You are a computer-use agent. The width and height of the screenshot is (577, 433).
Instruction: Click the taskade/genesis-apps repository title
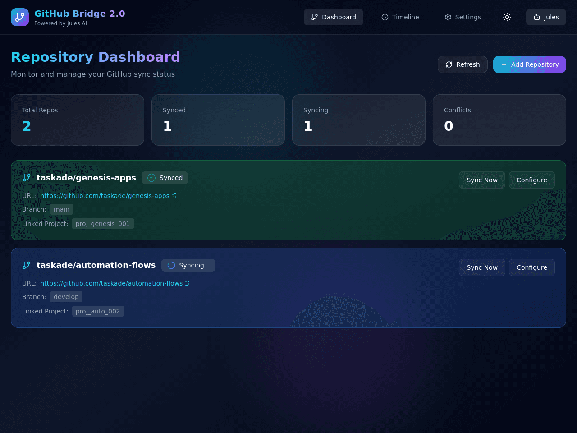pyautogui.click(x=86, y=178)
